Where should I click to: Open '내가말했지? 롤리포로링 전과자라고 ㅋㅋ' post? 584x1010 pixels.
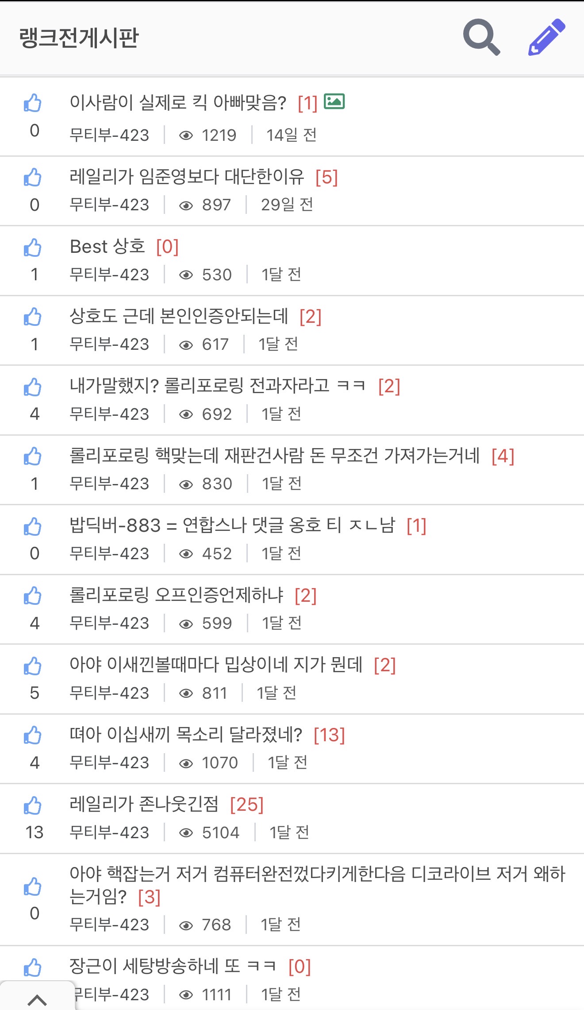pos(217,386)
